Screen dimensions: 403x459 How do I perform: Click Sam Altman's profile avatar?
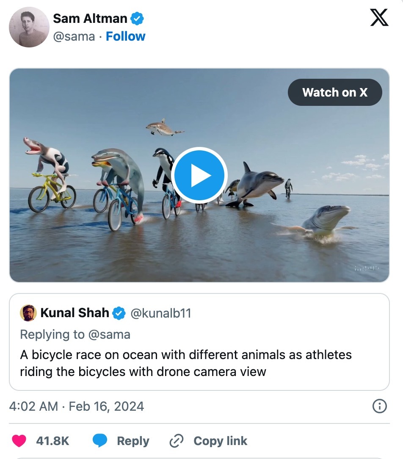[x=29, y=27]
